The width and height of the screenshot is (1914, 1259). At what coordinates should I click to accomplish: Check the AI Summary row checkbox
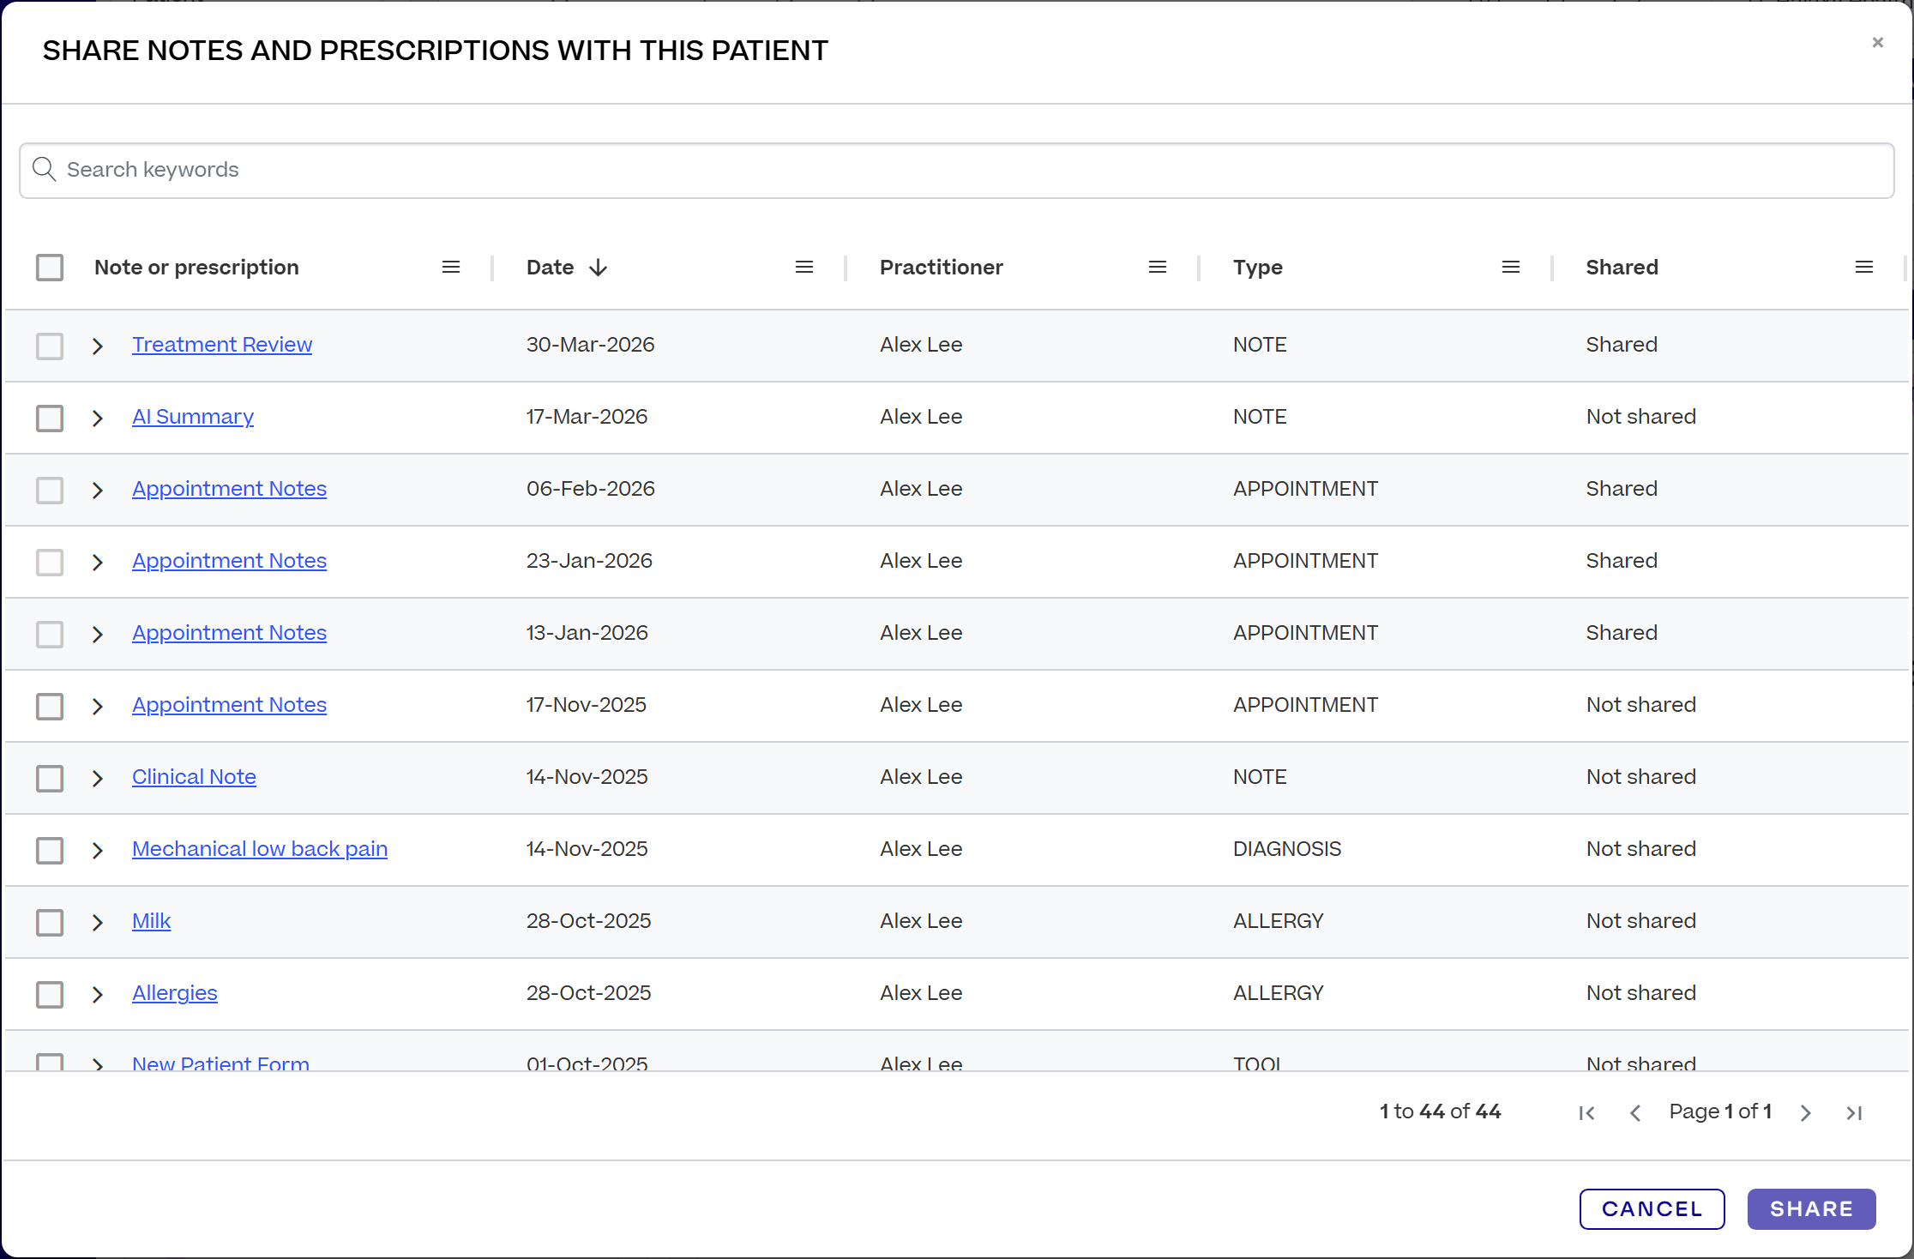[50, 419]
